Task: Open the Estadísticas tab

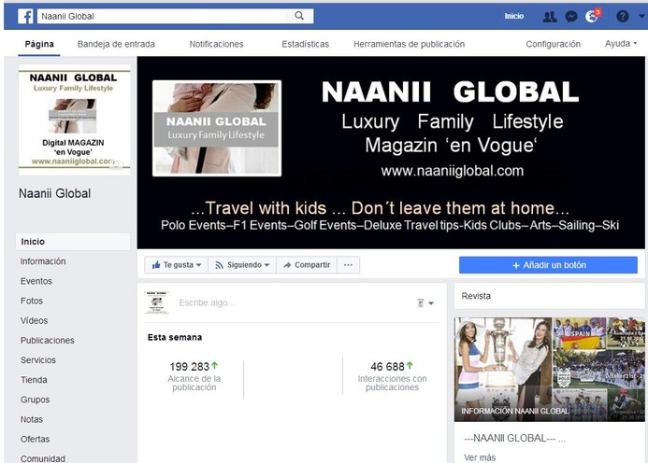Action: 306,44
